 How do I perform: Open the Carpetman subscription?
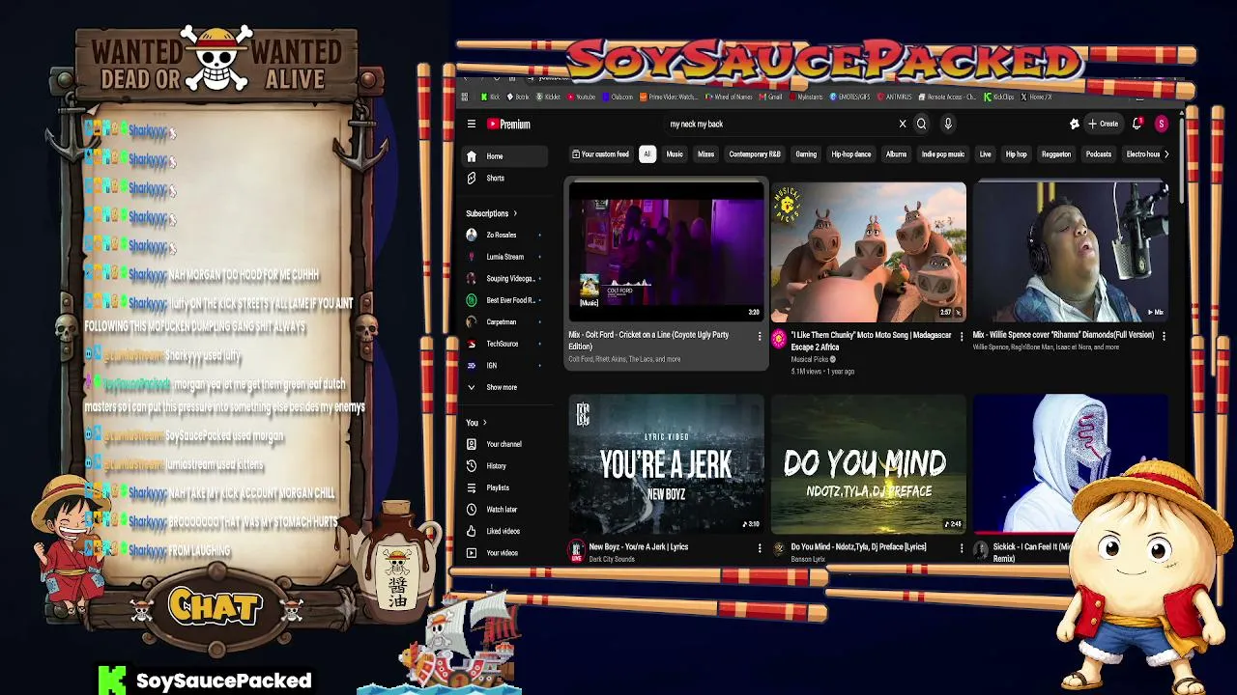coord(504,321)
